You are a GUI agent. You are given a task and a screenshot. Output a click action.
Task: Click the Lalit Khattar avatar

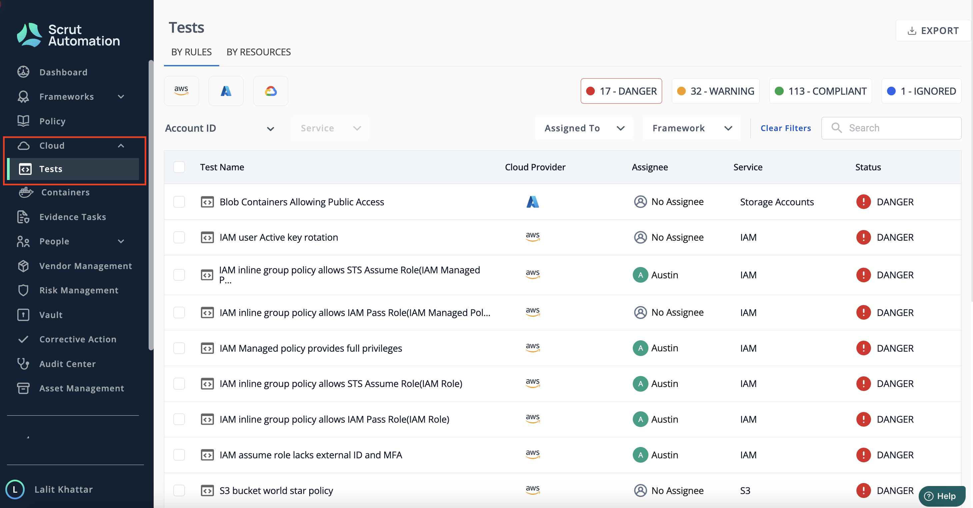click(x=15, y=489)
